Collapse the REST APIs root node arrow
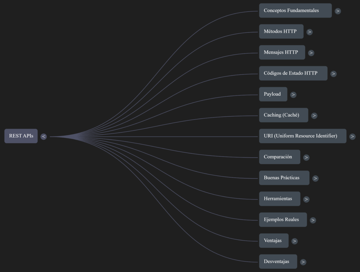 point(44,137)
